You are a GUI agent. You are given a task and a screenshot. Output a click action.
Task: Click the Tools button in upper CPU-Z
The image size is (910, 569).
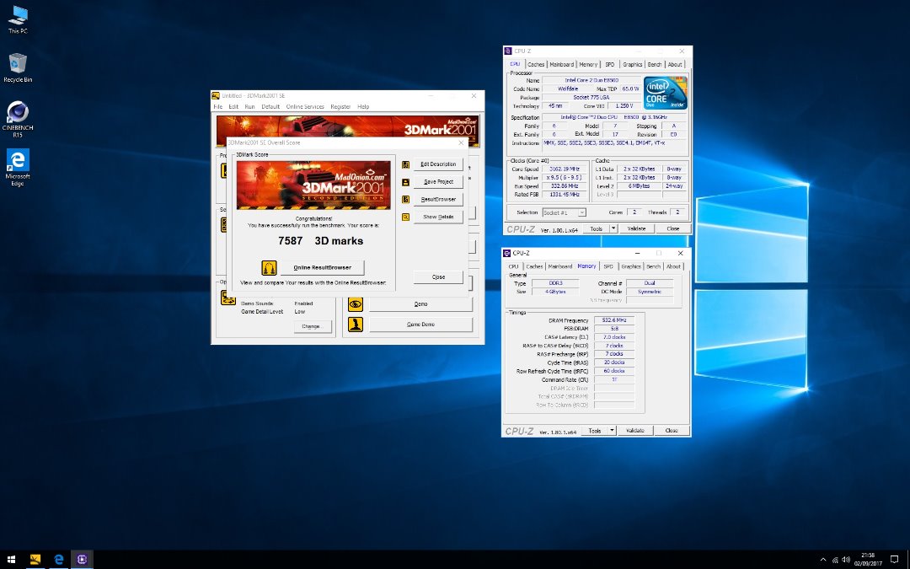pyautogui.click(x=596, y=228)
